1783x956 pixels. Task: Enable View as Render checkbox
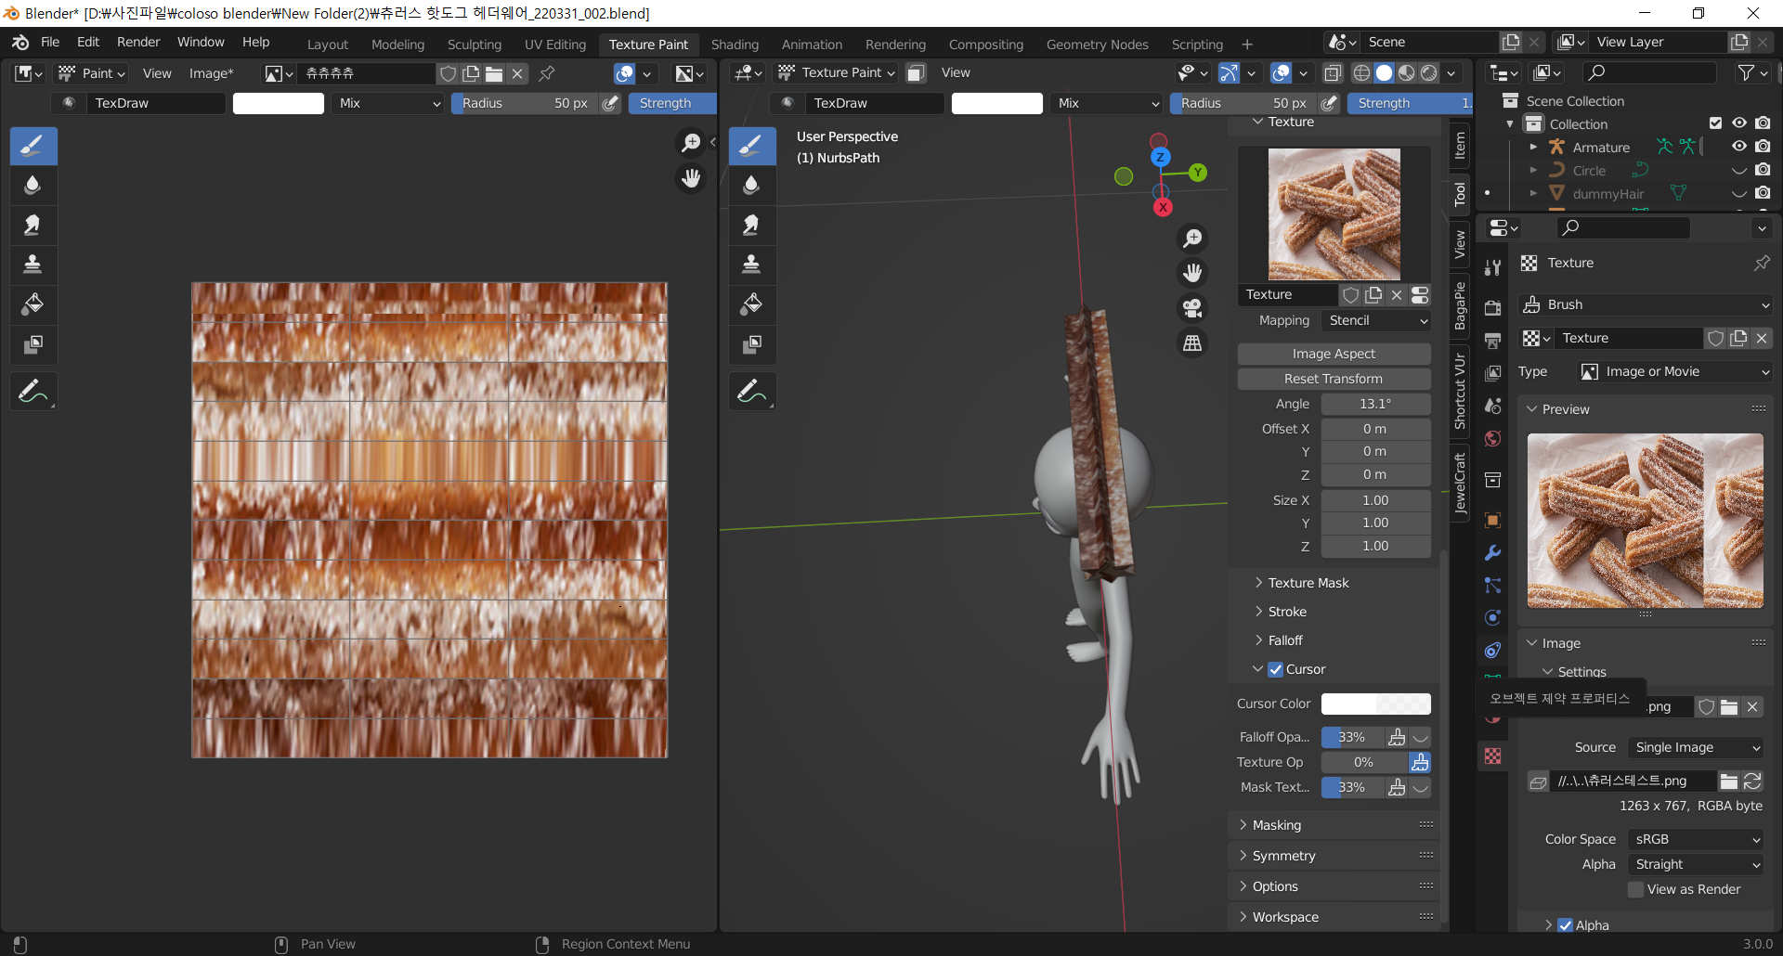pyautogui.click(x=1636, y=889)
